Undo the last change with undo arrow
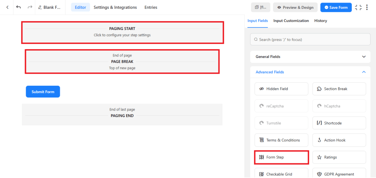The height and width of the screenshot is (178, 376). pyautogui.click(x=18, y=7)
